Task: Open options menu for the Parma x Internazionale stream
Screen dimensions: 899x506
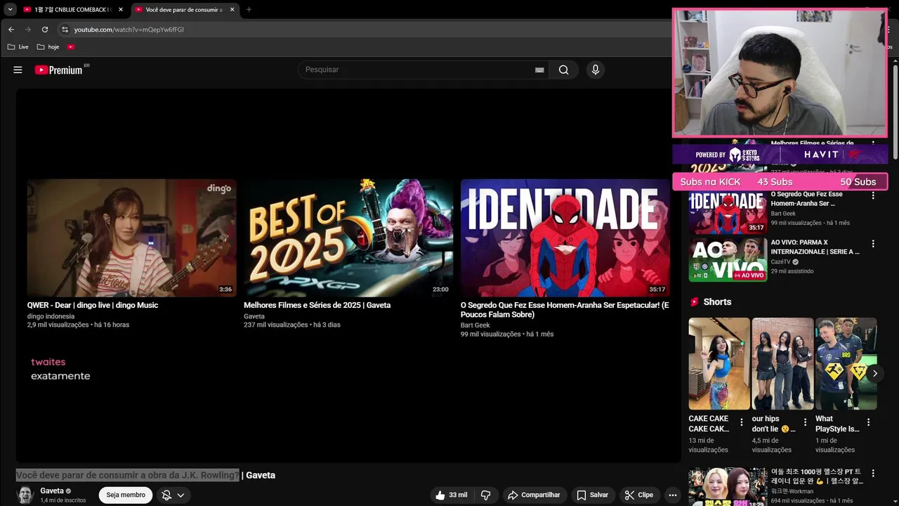Action: pyautogui.click(x=873, y=244)
